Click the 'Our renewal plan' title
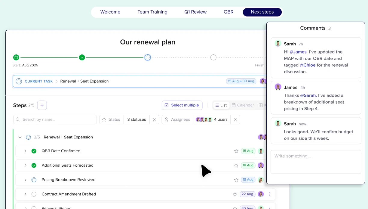 [148, 42]
